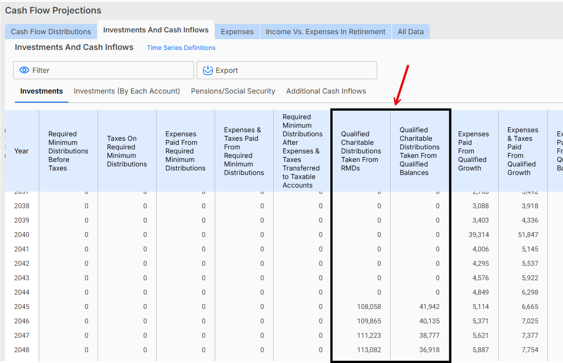
Task: Click the export download icon
Action: pos(208,70)
